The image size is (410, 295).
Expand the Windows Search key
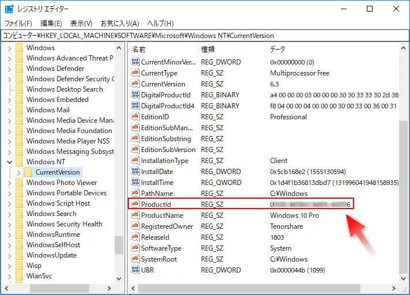pos(9,214)
